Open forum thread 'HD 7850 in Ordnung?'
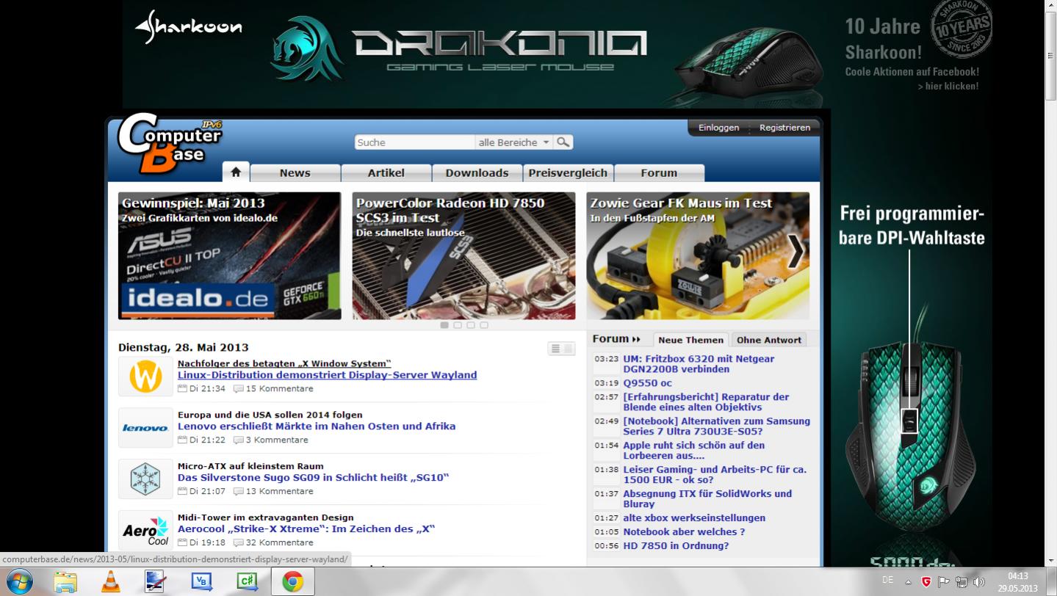The width and height of the screenshot is (1057, 596). coord(676,545)
